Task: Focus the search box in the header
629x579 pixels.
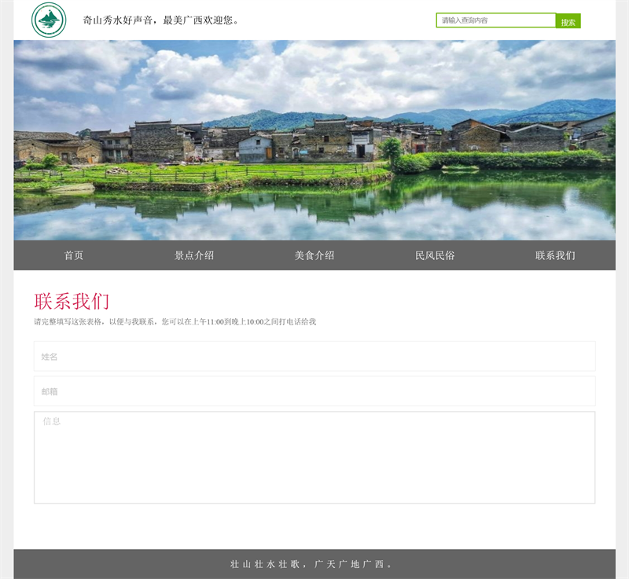Action: pos(495,20)
